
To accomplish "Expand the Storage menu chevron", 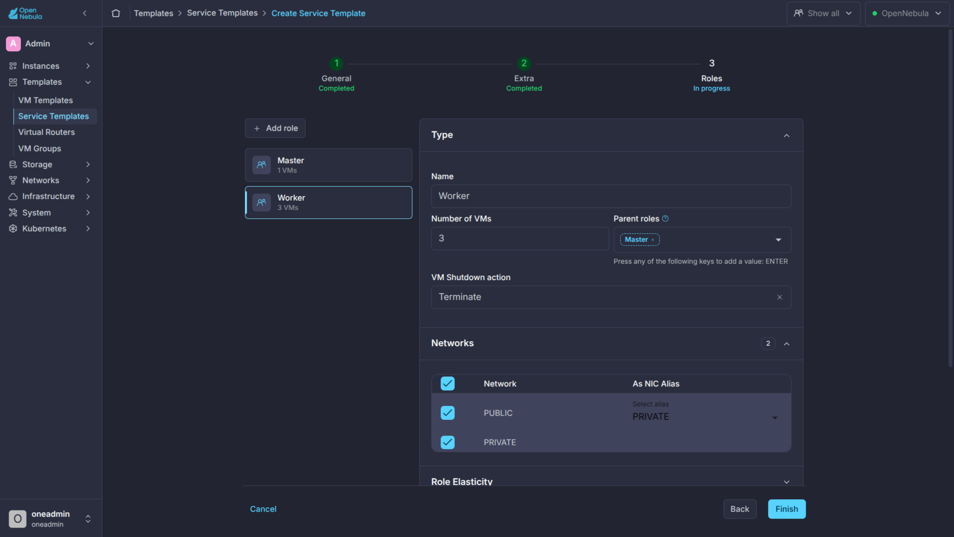I will [88, 164].
